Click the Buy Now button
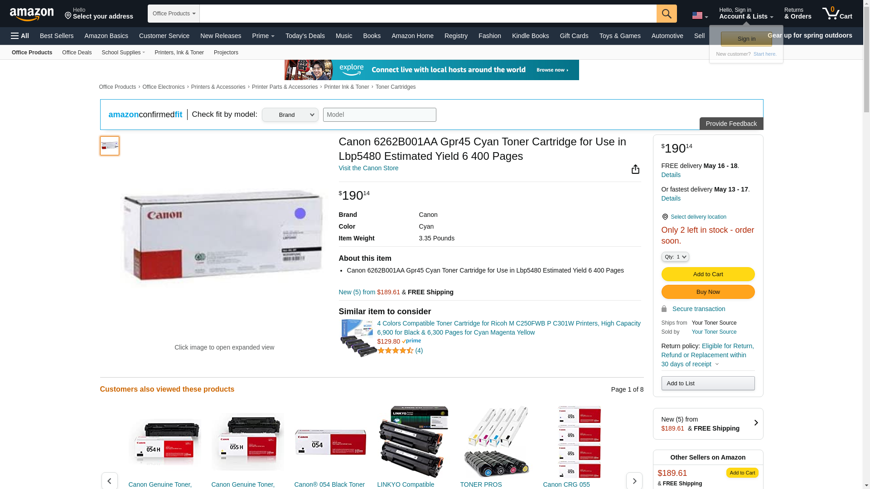The height and width of the screenshot is (489, 870). click(708, 292)
